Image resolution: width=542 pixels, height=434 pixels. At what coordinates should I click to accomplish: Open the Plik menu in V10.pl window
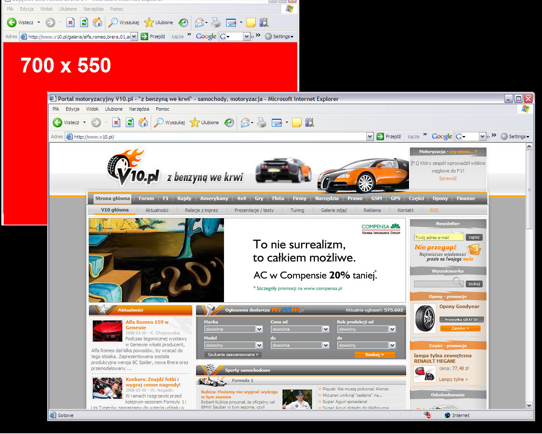pyautogui.click(x=56, y=109)
